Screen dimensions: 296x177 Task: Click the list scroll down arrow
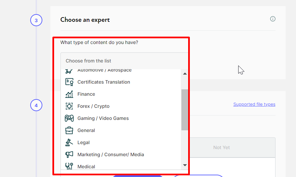coord(185,165)
